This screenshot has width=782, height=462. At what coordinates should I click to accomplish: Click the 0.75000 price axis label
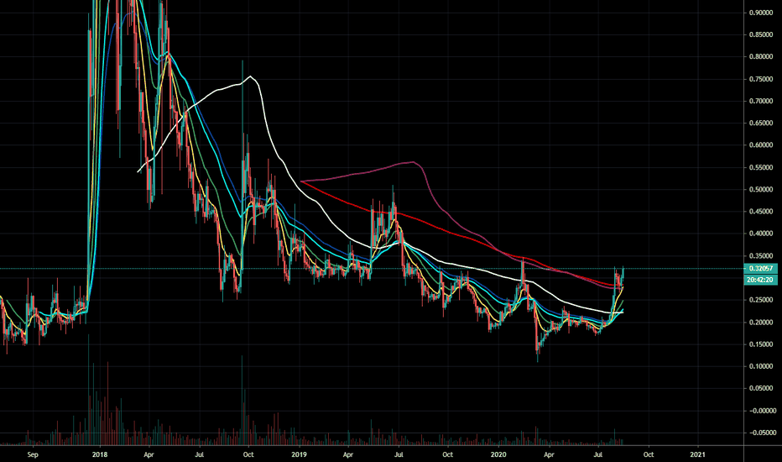coord(762,79)
